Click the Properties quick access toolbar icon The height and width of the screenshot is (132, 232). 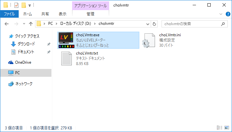pyautogui.click(x=16, y=5)
